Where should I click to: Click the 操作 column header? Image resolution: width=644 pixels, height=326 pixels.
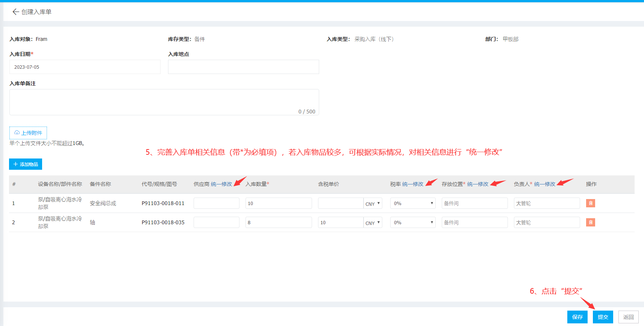pos(591,184)
